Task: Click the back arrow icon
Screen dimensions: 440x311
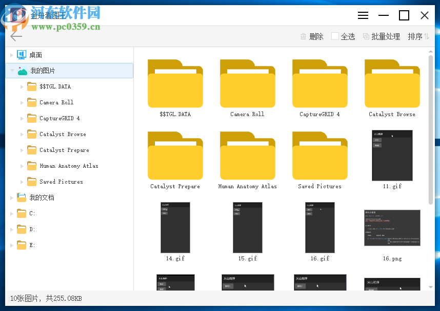Action: pyautogui.click(x=16, y=36)
